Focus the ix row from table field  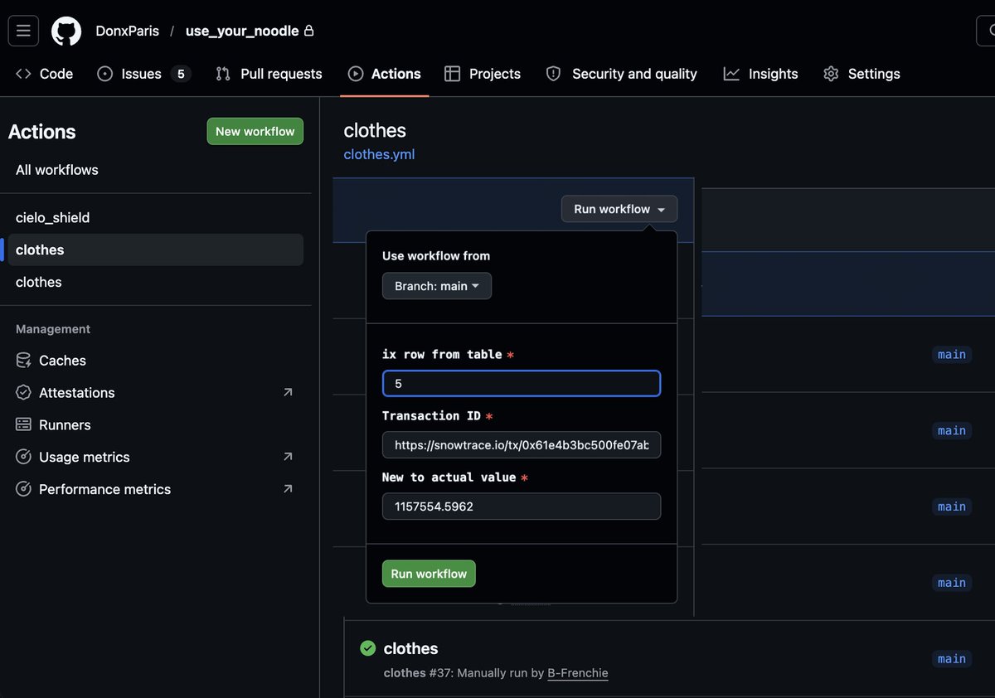pos(522,384)
